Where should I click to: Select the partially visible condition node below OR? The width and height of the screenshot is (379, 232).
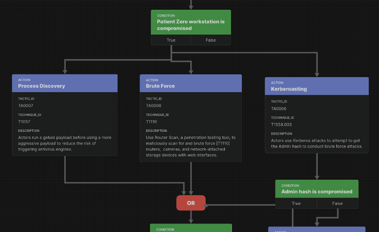[191, 228]
